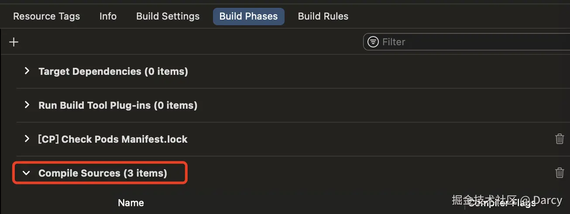Select the [CP] Check Pods Manifest.lock title
This screenshot has height=214, width=570.
point(113,139)
